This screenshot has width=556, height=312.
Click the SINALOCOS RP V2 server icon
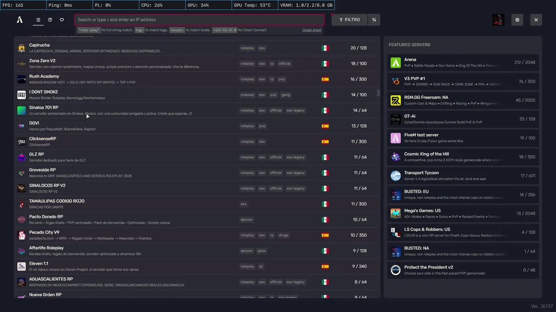(21, 188)
